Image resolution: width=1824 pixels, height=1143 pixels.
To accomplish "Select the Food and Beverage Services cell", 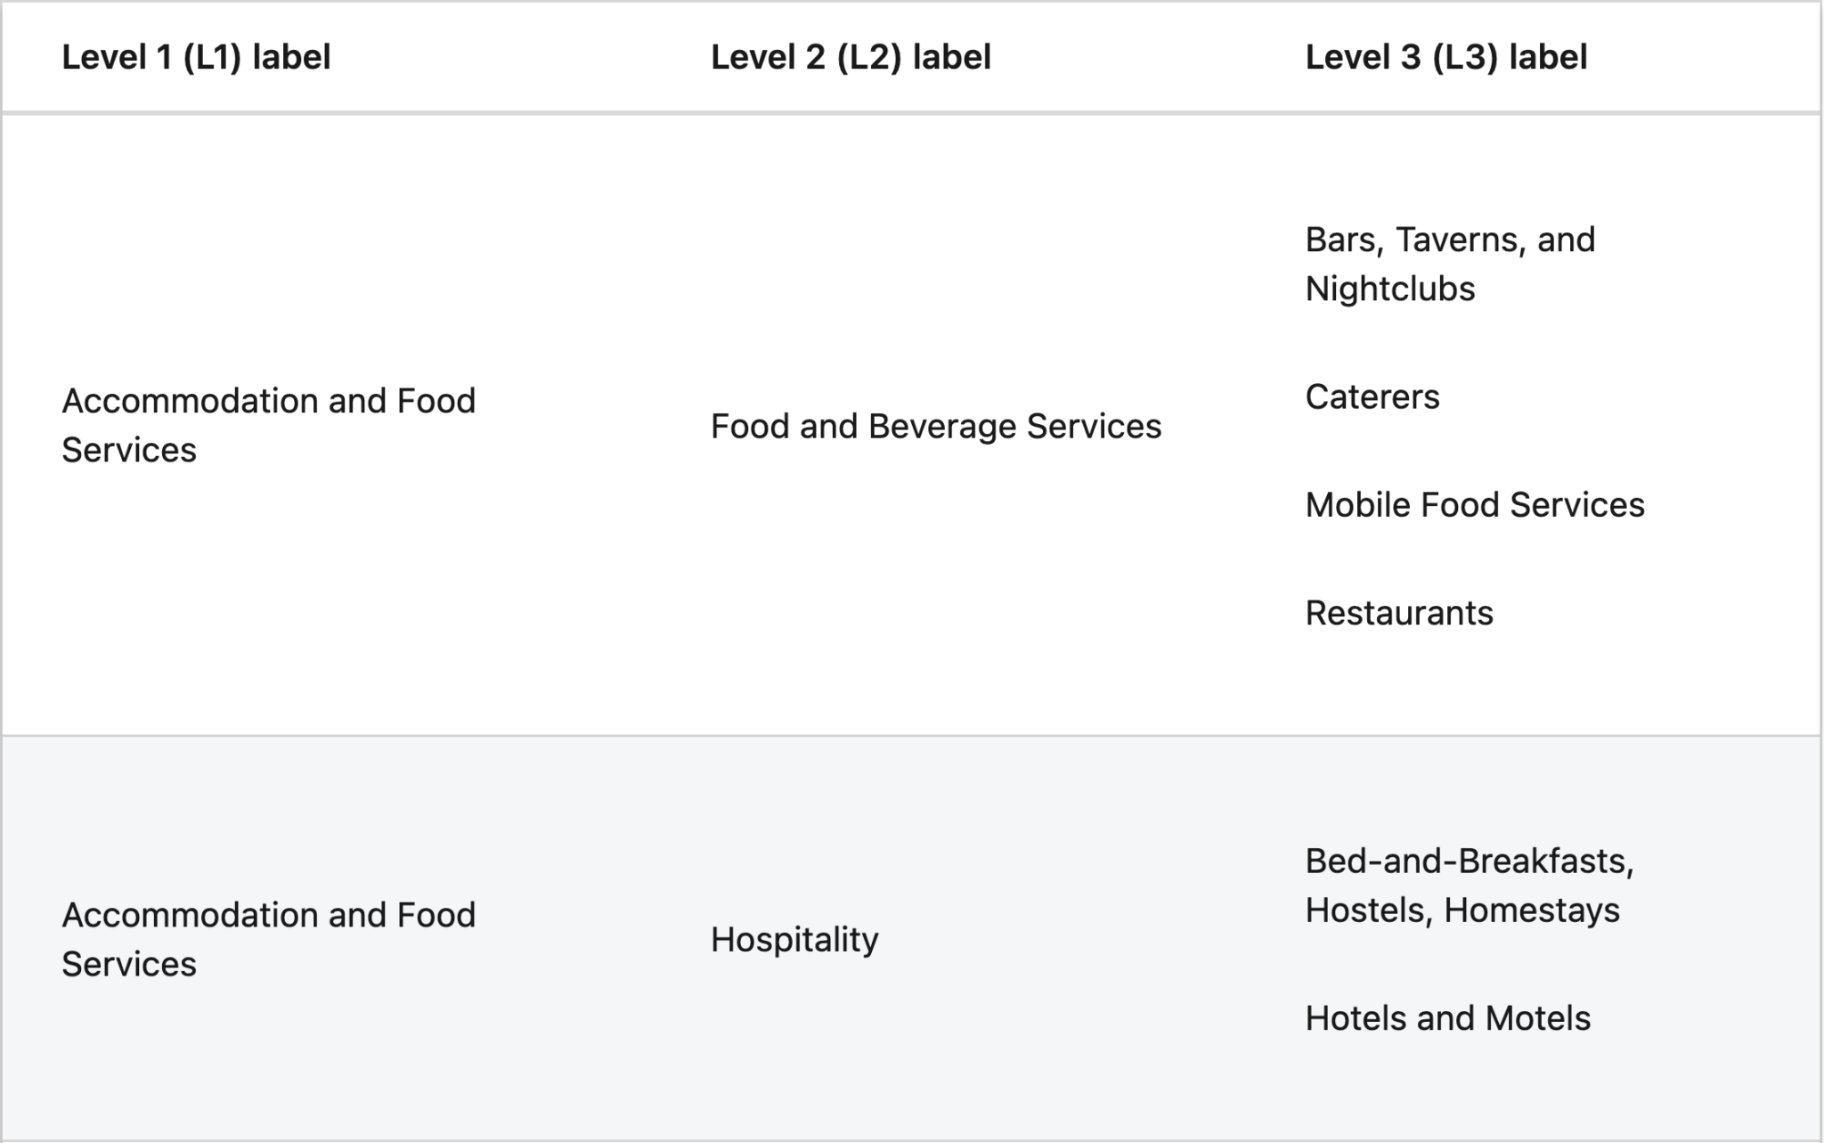I will pos(936,426).
